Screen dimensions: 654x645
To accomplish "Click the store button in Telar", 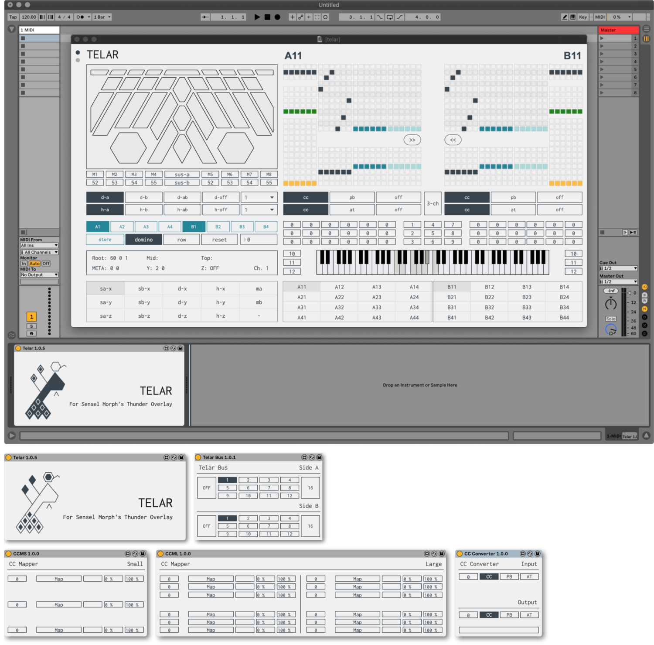I will [x=105, y=240].
